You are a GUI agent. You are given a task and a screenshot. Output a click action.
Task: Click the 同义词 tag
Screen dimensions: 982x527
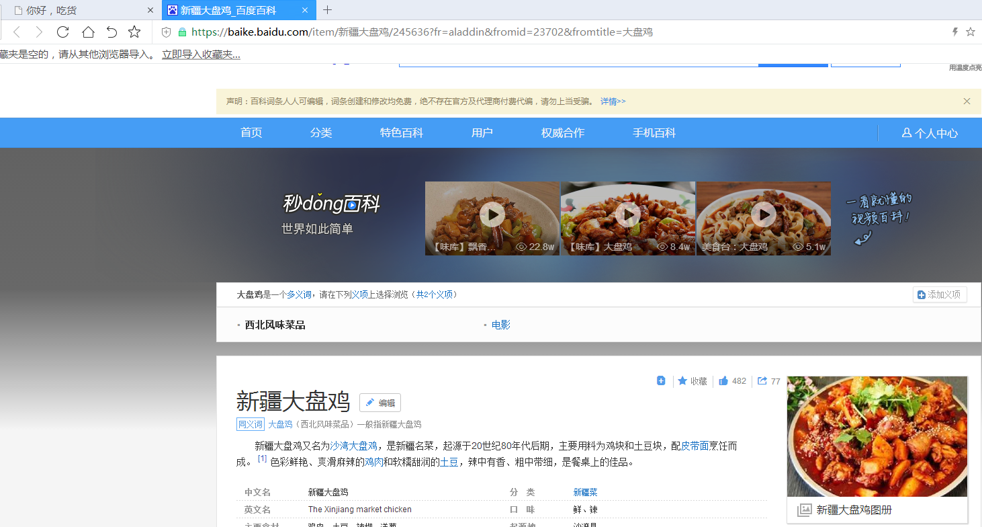click(250, 424)
